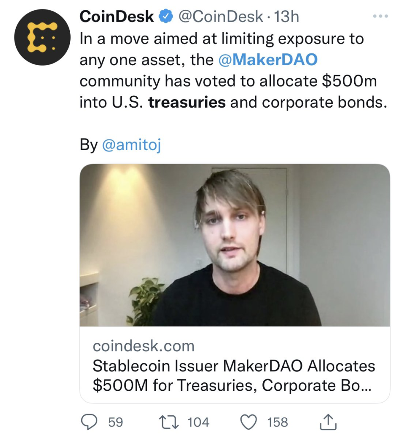Image resolution: width=408 pixels, height=434 pixels.
Task: Click the blue verified badge
Action: pyautogui.click(x=165, y=17)
